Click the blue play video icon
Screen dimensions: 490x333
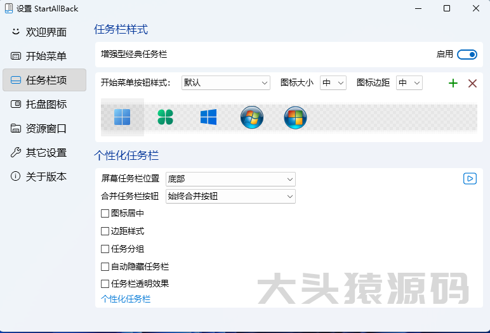470,179
